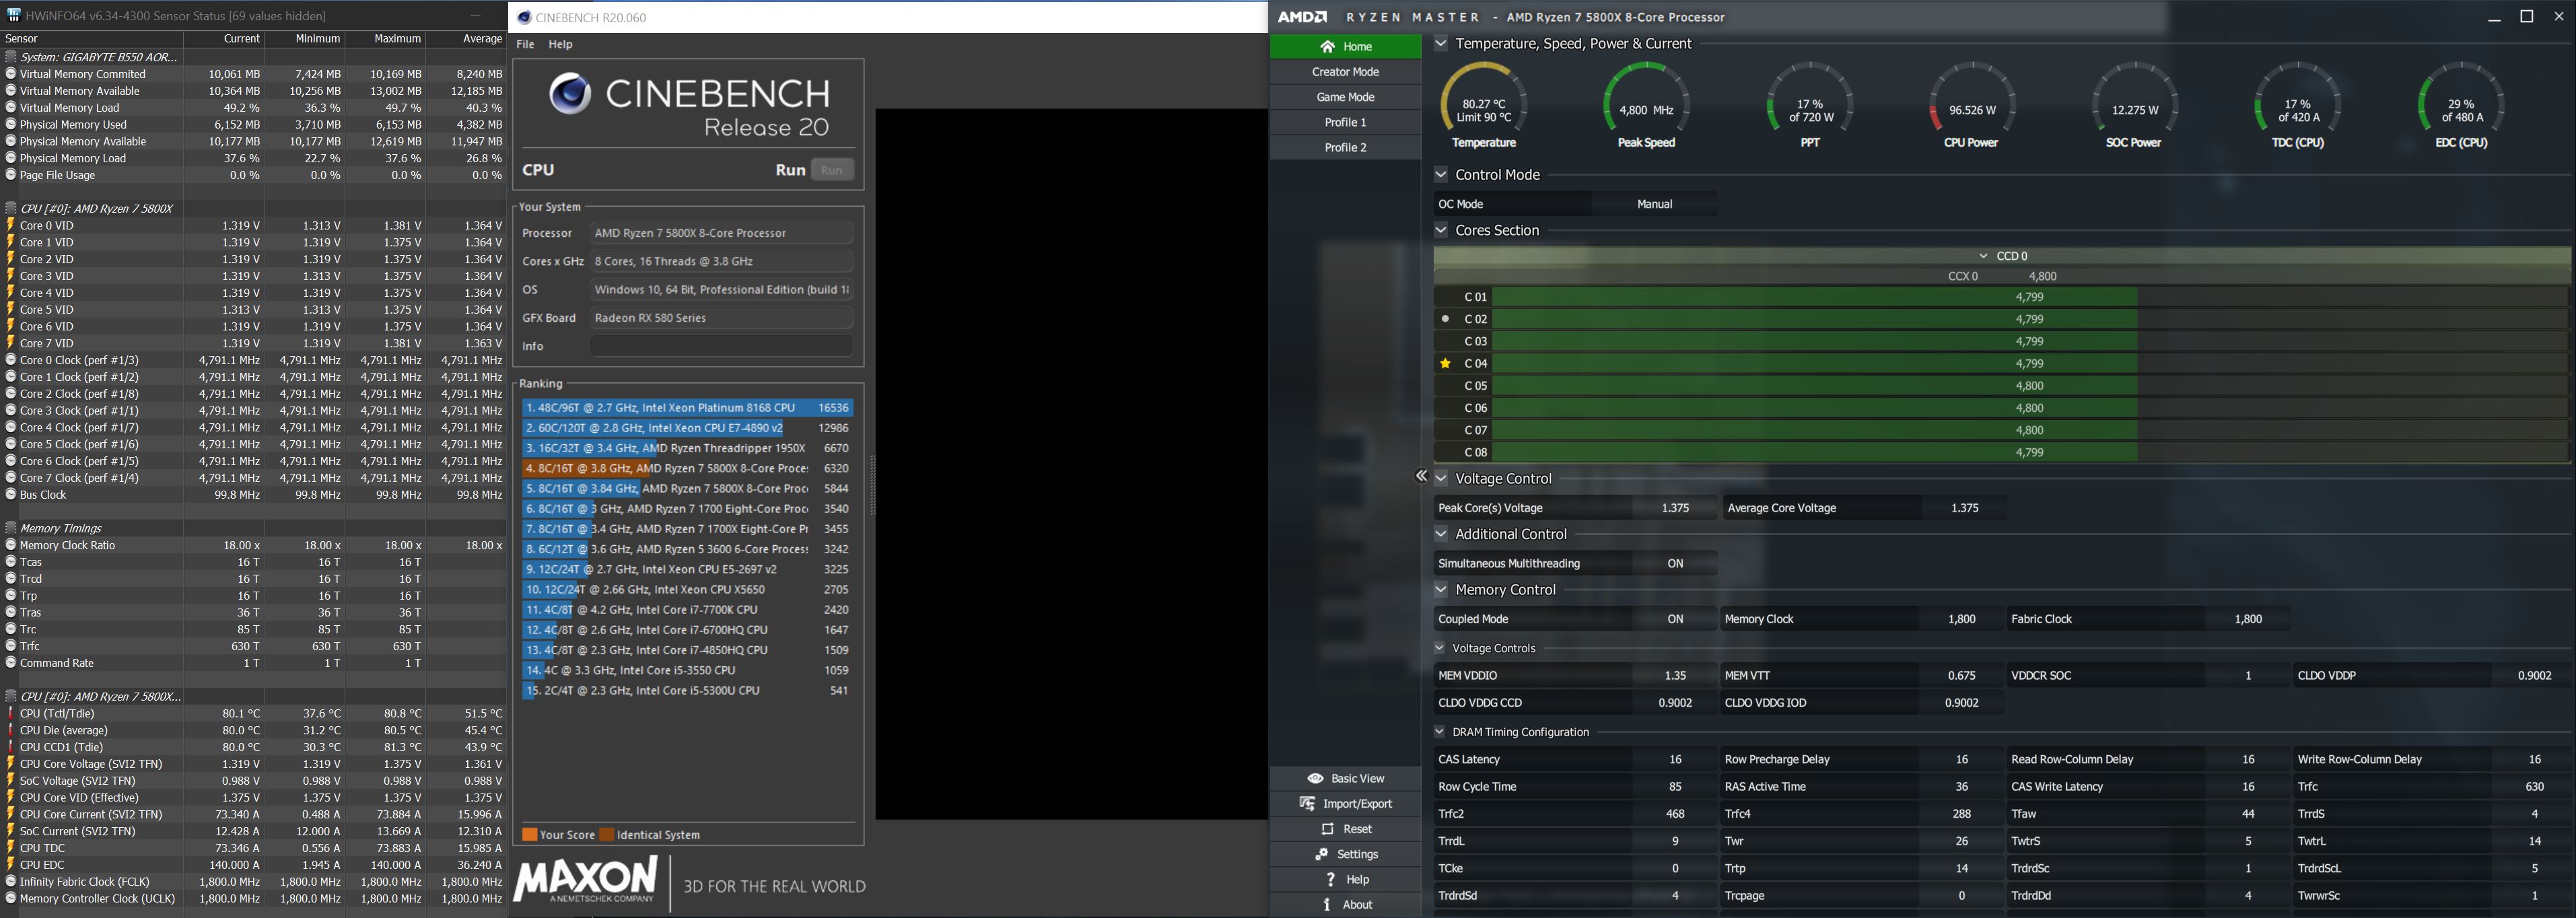The height and width of the screenshot is (918, 2576).
Task: Click the Home house icon tab
Action: (x=1327, y=47)
